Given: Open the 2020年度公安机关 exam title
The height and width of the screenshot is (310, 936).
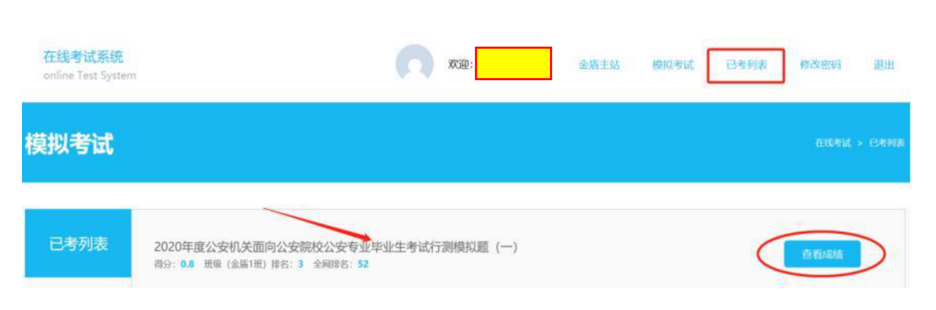Looking at the screenshot, I should click(335, 247).
